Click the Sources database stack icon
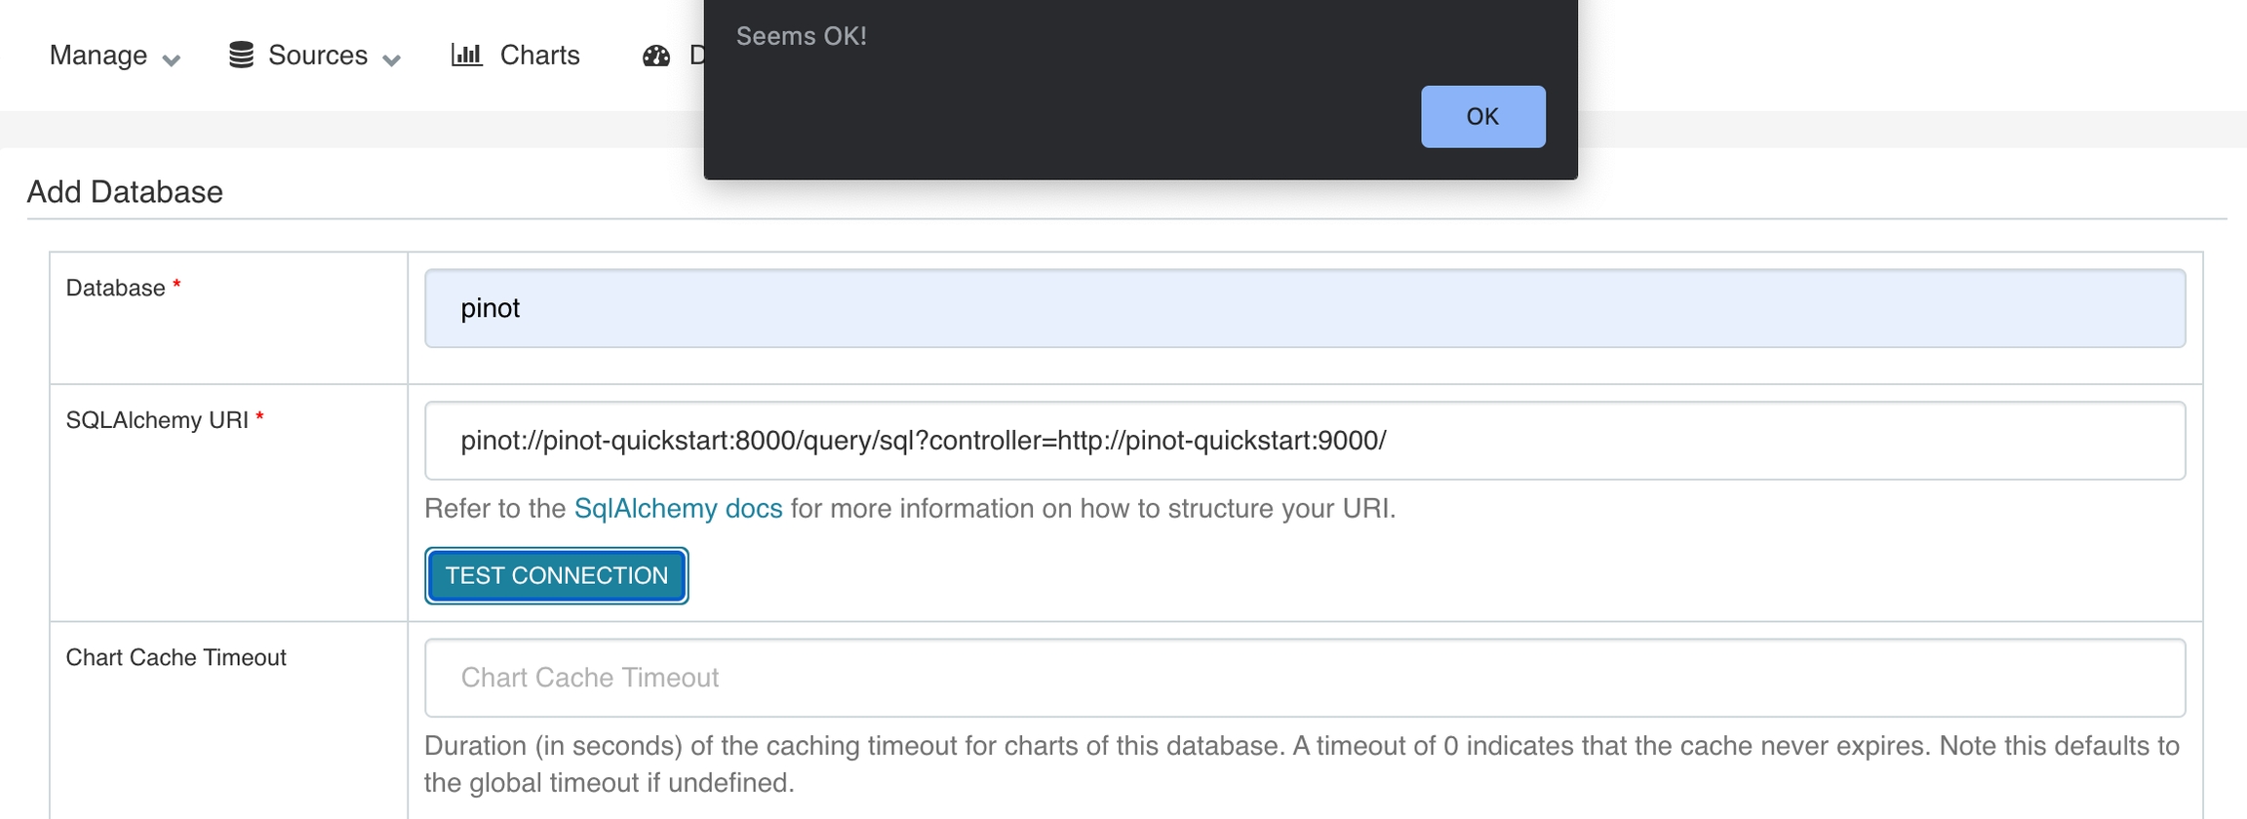The width and height of the screenshot is (2247, 819). 241,55
